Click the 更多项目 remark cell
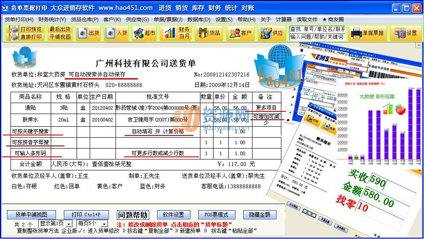The width and height of the screenshot is (424, 239). (x=266, y=108)
